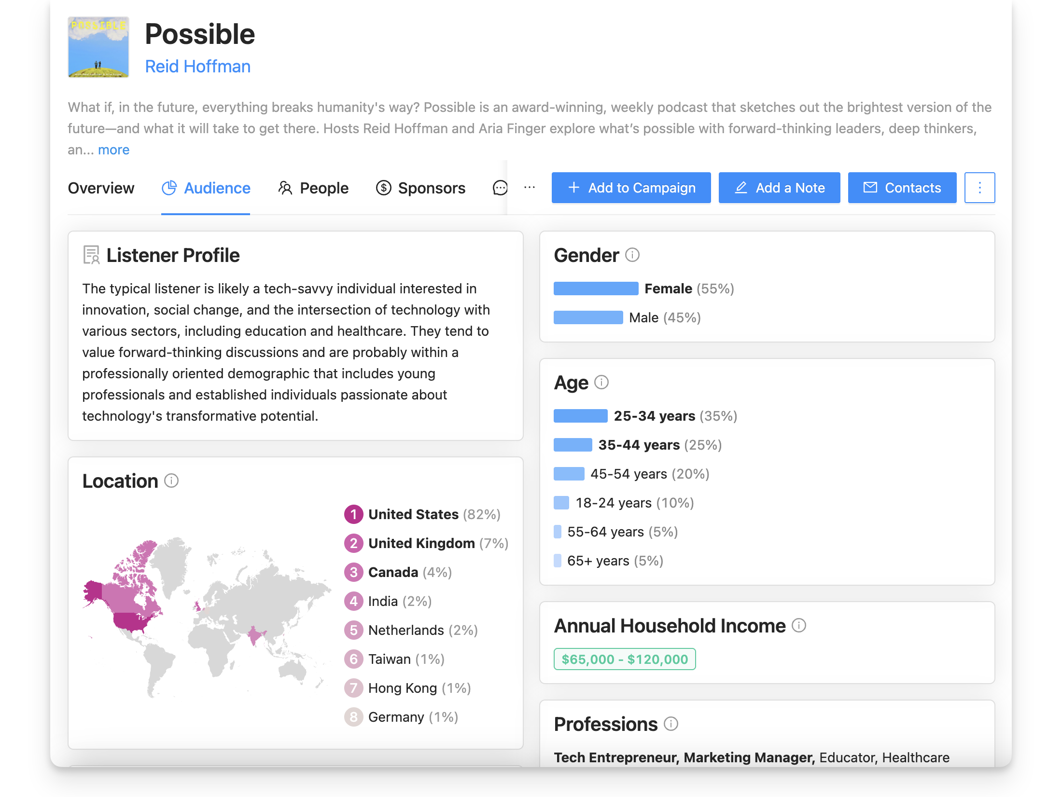Click the chat bubble tab icon
The height and width of the screenshot is (797, 1062).
tap(500, 188)
